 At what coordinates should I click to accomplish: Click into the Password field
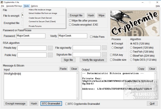pos(31,36)
